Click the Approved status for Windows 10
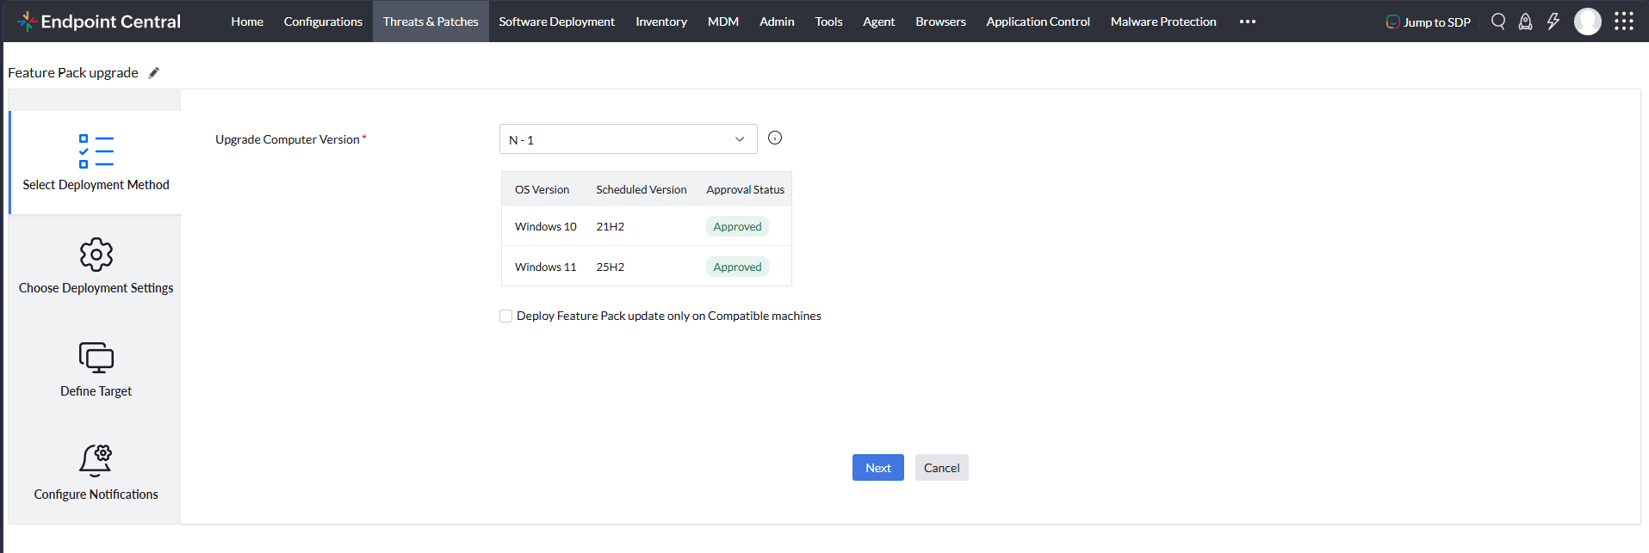 (x=737, y=227)
